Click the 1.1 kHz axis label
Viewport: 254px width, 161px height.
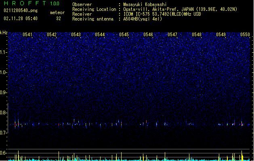[x=3, y=52]
